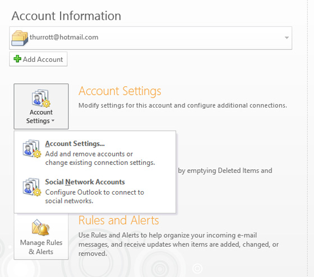Image resolution: width=314 pixels, height=277 pixels.
Task: Click the bell and envelope Rules icon
Action: [x=41, y=228]
